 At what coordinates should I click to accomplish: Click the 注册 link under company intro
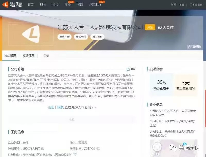(51, 107)
